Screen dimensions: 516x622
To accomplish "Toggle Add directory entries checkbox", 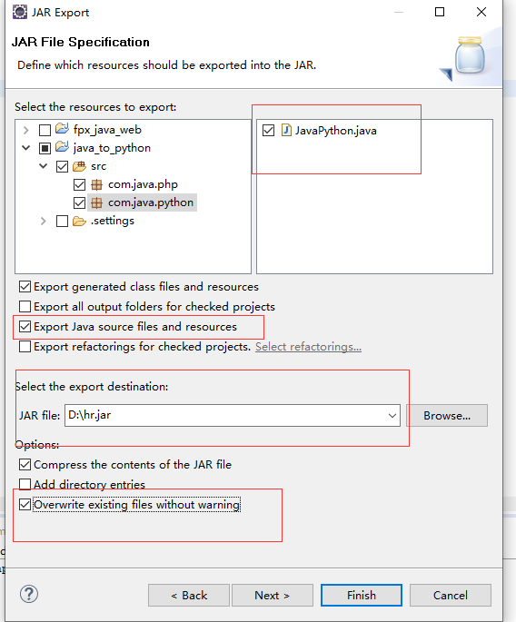I will click(x=25, y=484).
